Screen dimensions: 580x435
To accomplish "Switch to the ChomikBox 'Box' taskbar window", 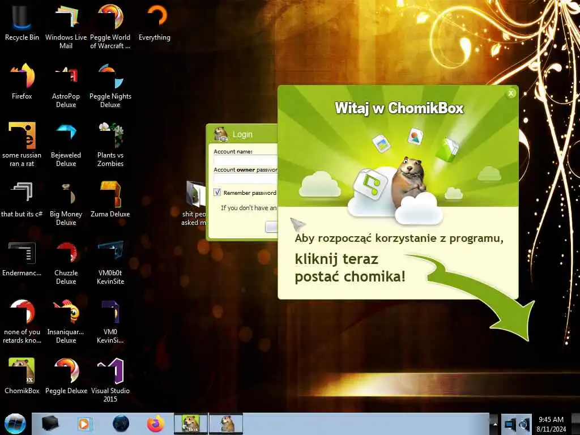I will [191, 424].
